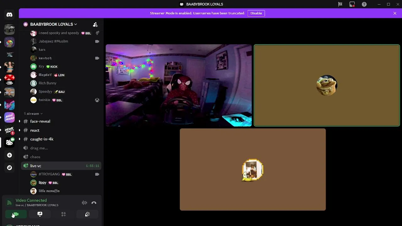Screen dimensions: 402x226
Task: Open the pink and blue graffiti server icon
Action: click(9, 105)
